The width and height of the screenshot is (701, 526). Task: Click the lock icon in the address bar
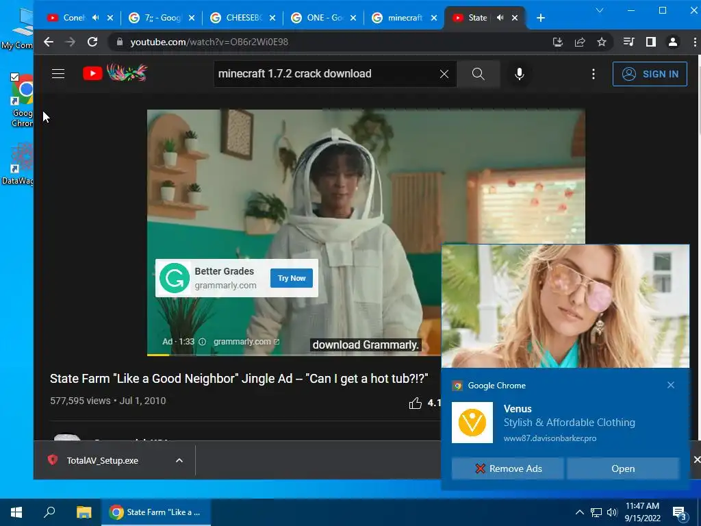[x=119, y=42]
